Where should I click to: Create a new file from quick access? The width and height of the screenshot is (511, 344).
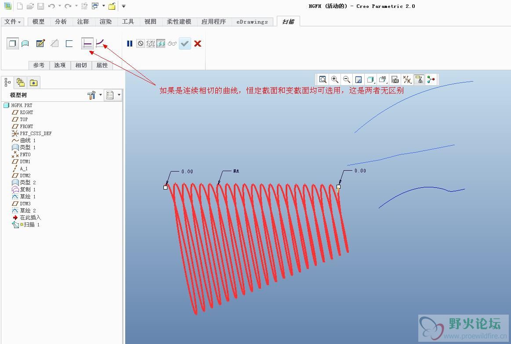(20, 6)
